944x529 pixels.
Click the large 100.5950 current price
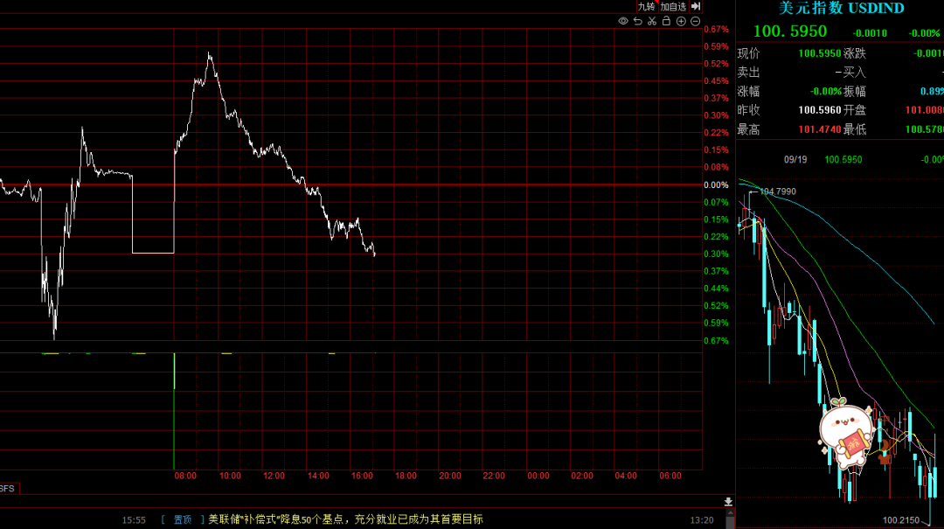click(790, 31)
